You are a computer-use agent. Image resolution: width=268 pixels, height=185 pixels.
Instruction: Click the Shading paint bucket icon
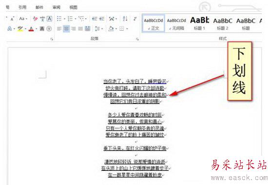coord(111,29)
